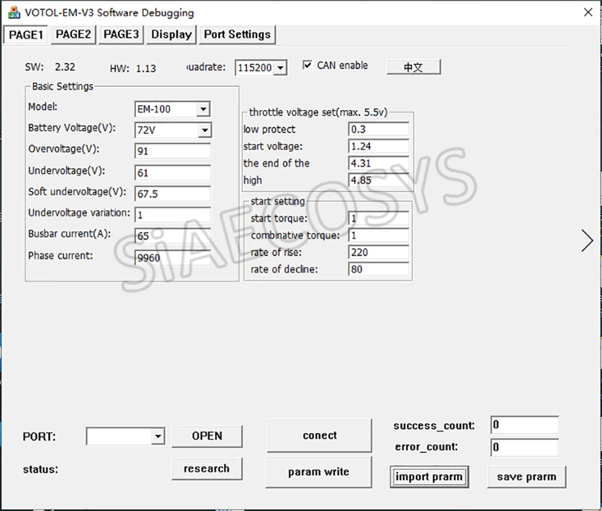Viewport: 602px width, 511px height.
Task: Click the status: label
Action: click(x=40, y=469)
